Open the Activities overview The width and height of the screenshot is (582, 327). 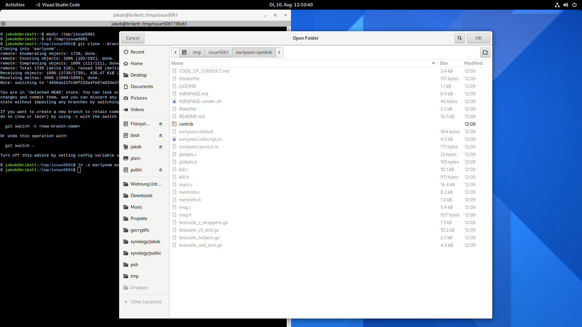coord(15,5)
